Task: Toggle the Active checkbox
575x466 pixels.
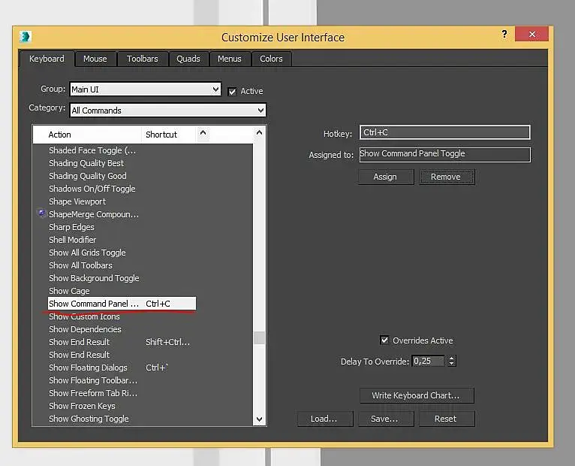Action: (x=232, y=92)
